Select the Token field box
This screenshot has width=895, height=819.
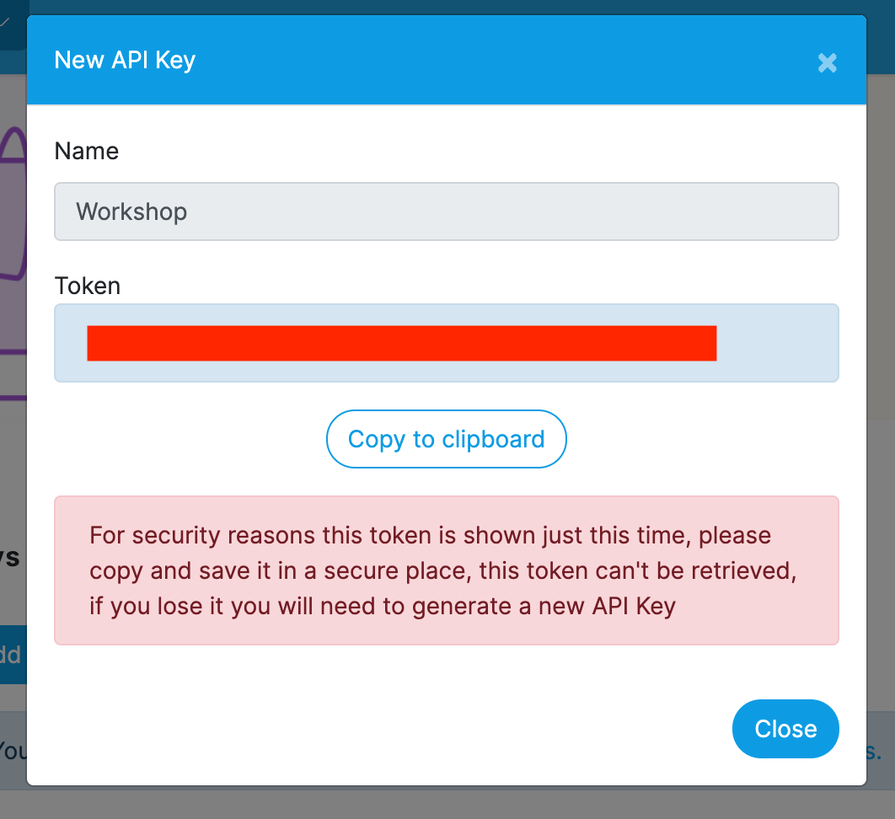click(447, 343)
